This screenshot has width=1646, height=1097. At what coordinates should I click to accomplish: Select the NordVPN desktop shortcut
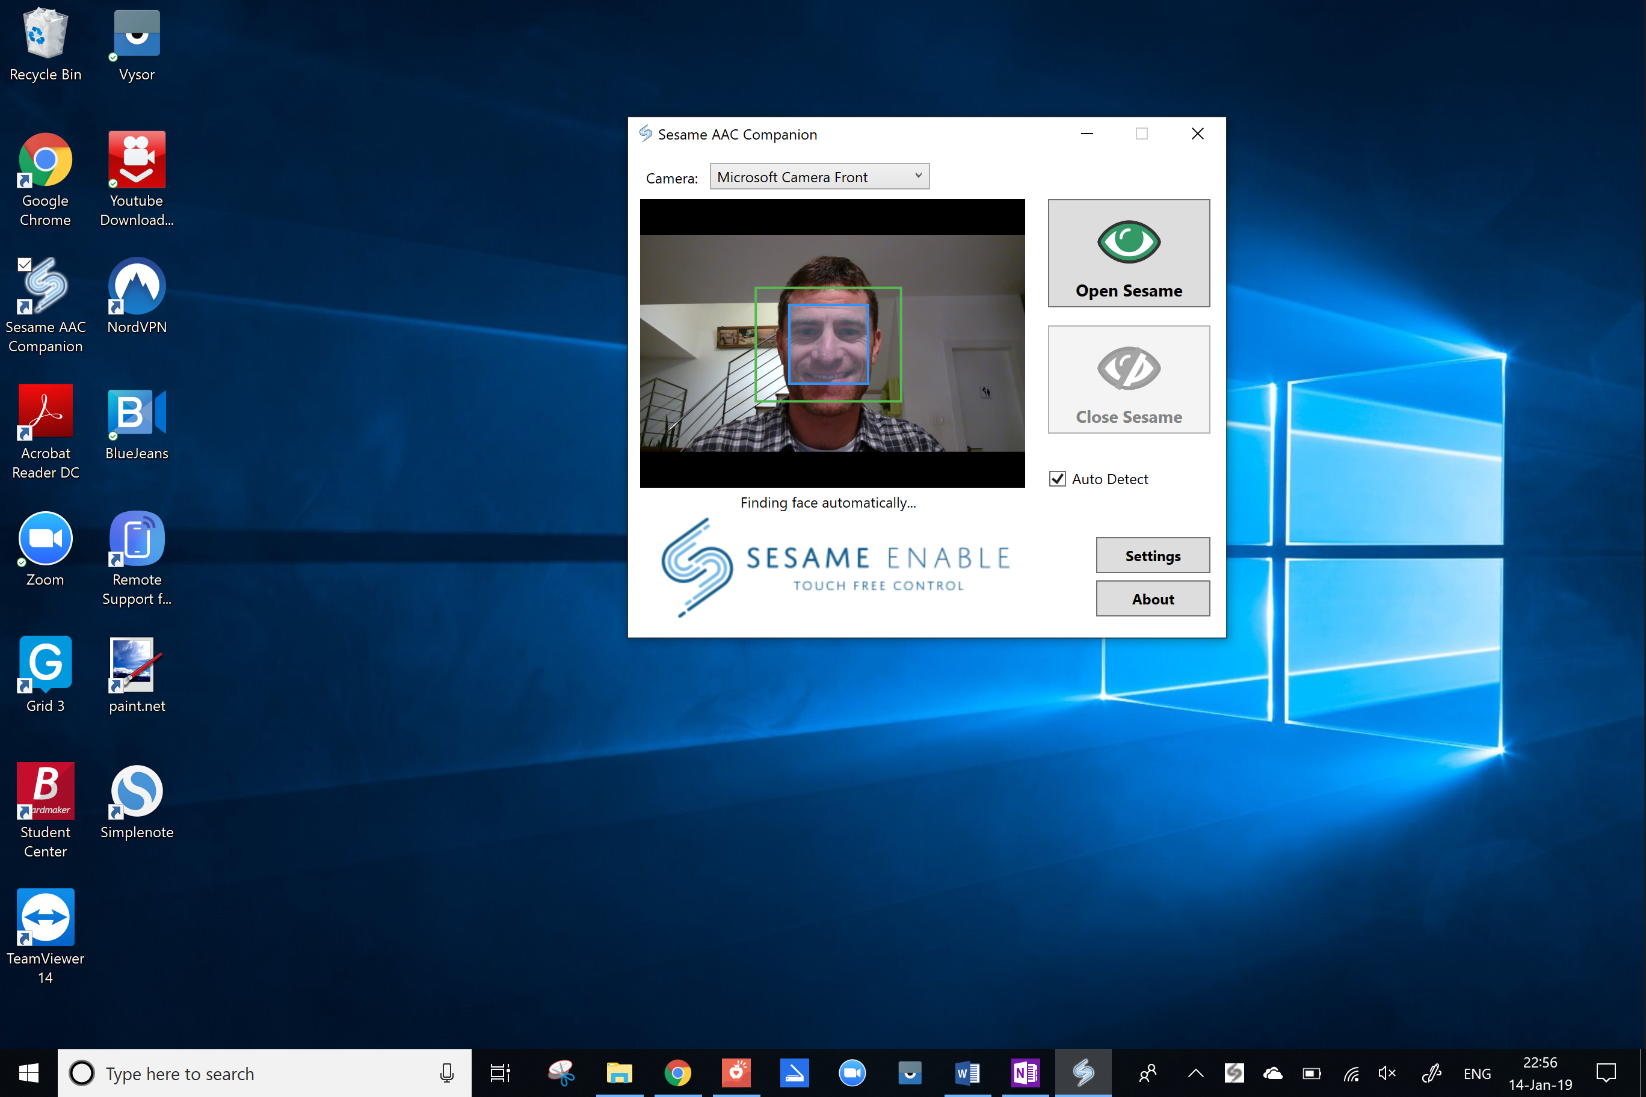click(137, 297)
